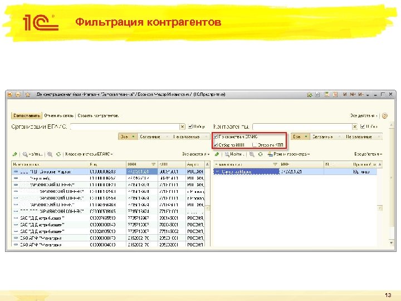Viewport: 401px width, 301px height.
Task: Click the favorites star next to the title
Action: point(28,95)
